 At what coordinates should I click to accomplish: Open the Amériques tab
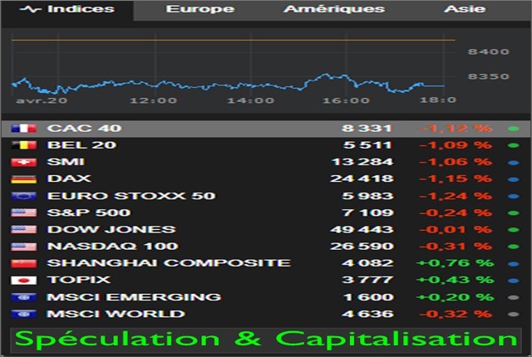coord(334,10)
